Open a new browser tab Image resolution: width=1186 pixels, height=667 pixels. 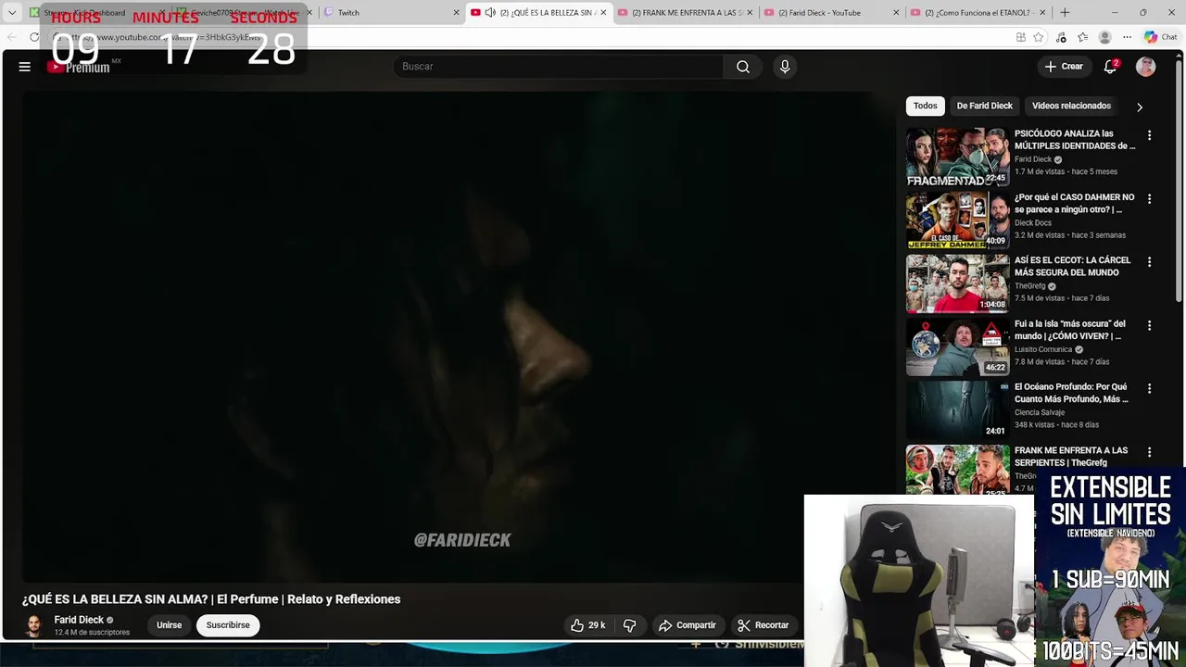click(1065, 12)
